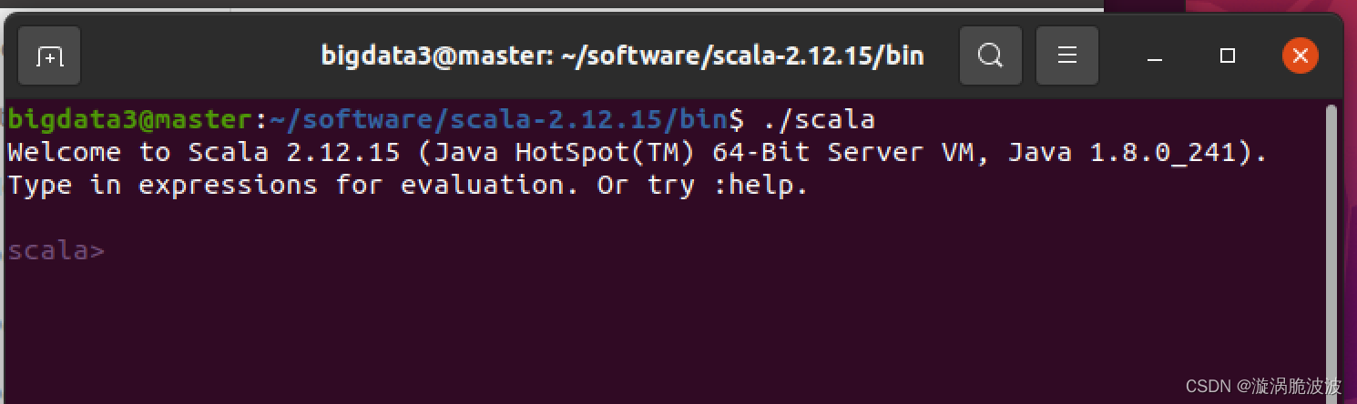Click the Java 1.8.0_241 version text
Viewport: 1357px width, 404px height.
tap(1128, 153)
